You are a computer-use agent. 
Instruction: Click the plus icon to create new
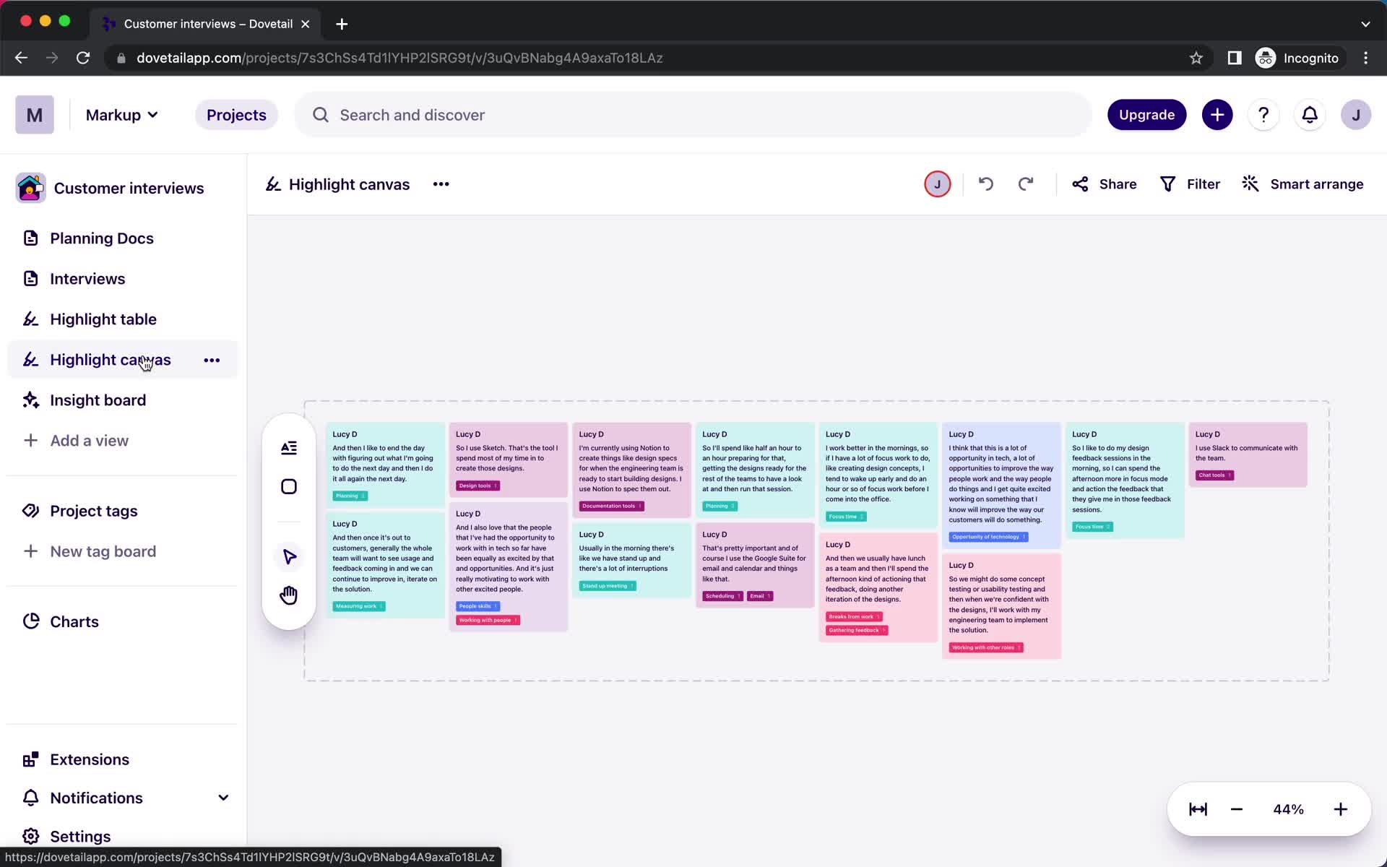(x=1217, y=114)
